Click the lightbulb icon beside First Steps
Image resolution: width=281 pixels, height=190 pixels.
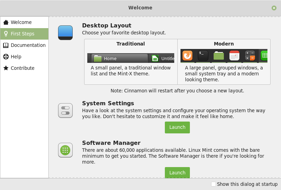click(6, 34)
